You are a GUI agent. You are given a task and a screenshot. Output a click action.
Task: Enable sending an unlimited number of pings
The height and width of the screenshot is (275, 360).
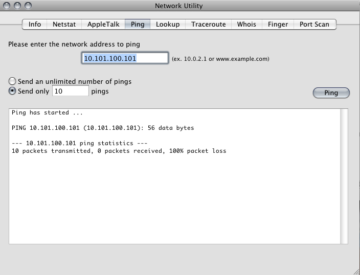tap(12, 81)
